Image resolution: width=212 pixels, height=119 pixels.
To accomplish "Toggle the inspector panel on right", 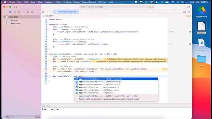I will 188,7.
